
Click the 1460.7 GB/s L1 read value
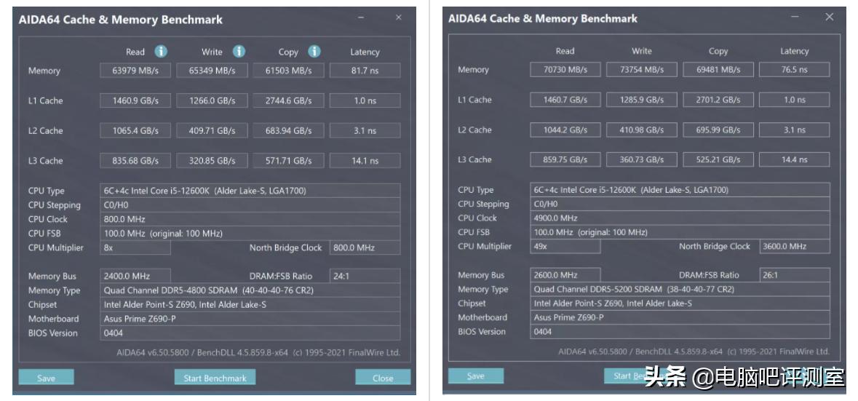565,100
